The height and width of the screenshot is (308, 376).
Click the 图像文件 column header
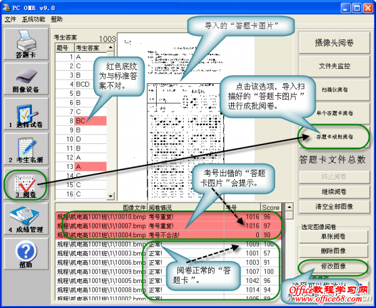click(101, 207)
